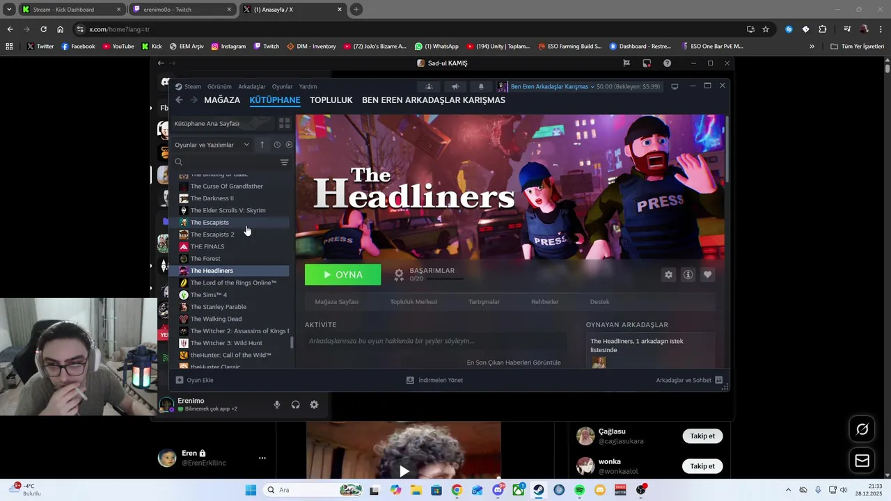
Task: Open İndirmeleri Yönet downloads manager
Action: 434,380
